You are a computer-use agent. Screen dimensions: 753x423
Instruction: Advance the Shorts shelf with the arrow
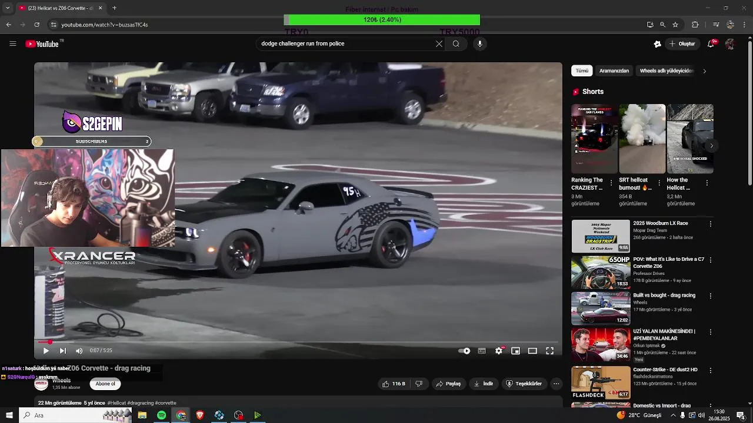[711, 145]
